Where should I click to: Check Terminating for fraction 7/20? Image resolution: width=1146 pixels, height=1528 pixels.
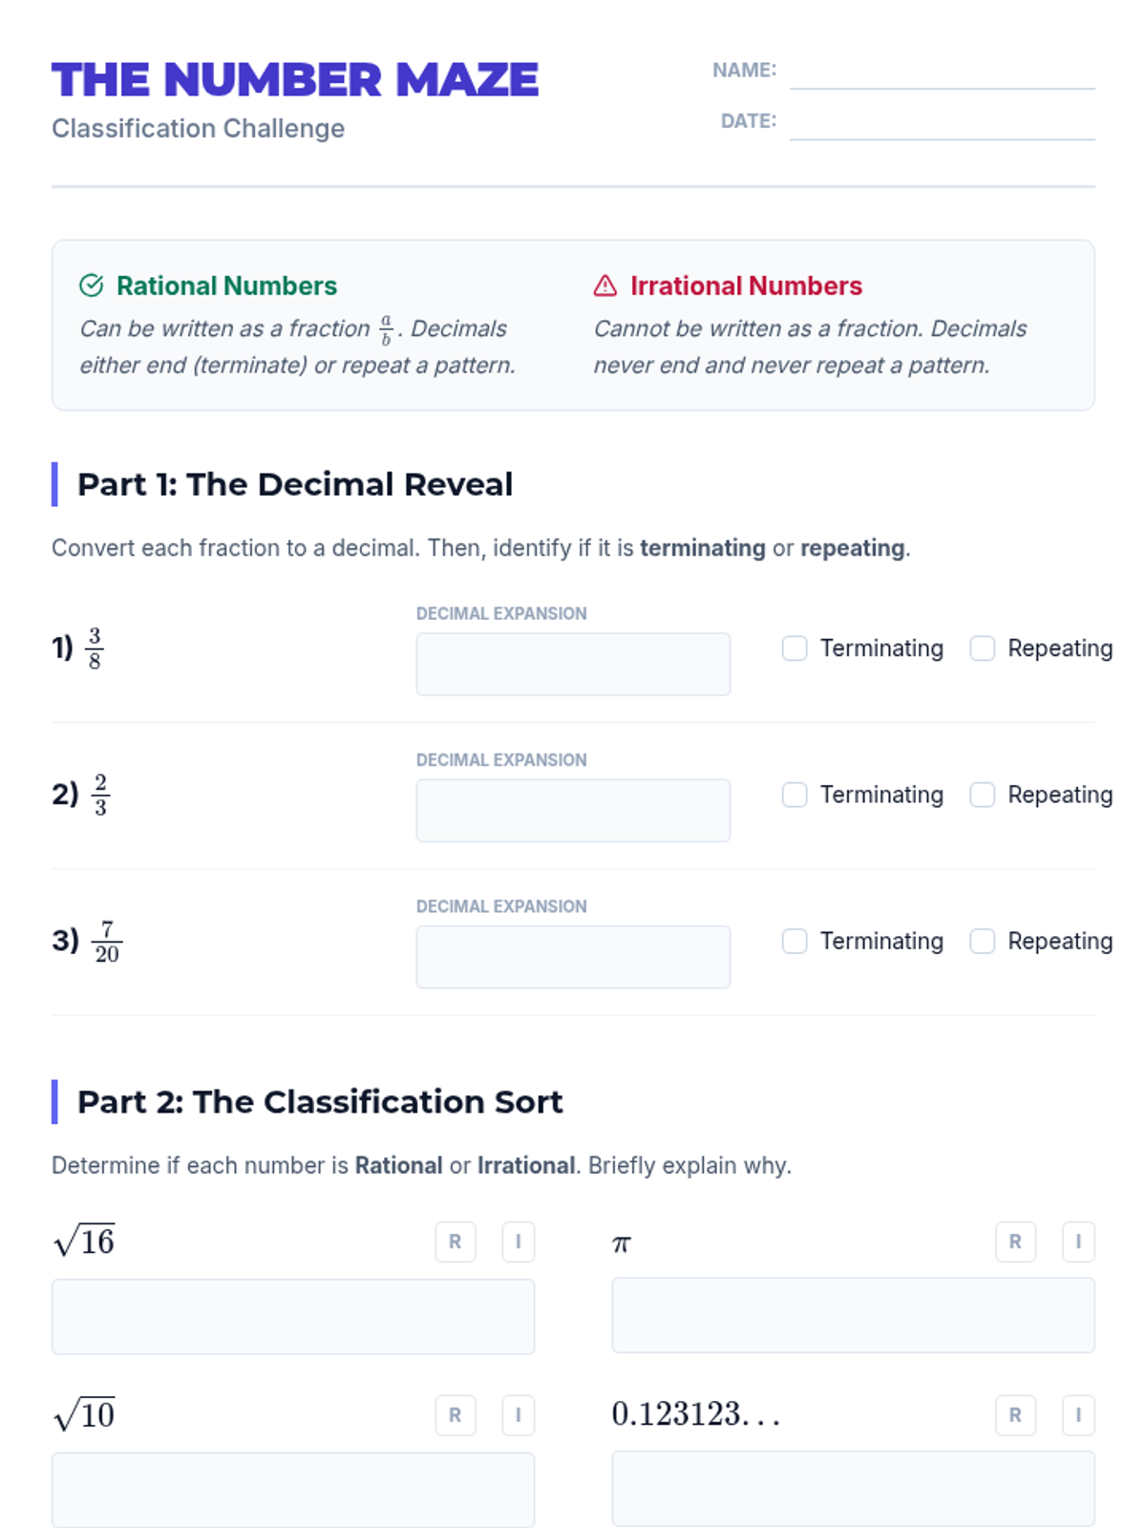tap(795, 941)
